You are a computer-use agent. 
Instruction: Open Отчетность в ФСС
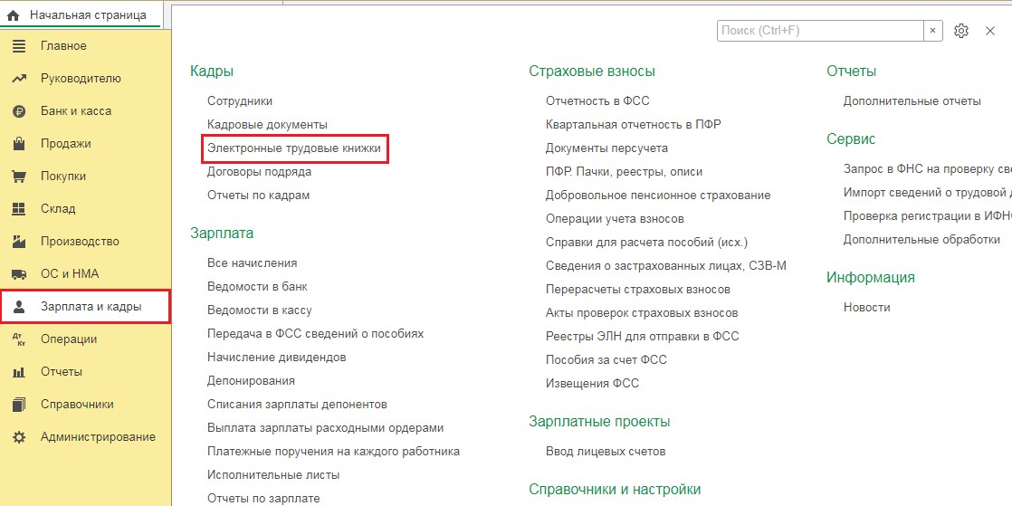pyautogui.click(x=597, y=101)
